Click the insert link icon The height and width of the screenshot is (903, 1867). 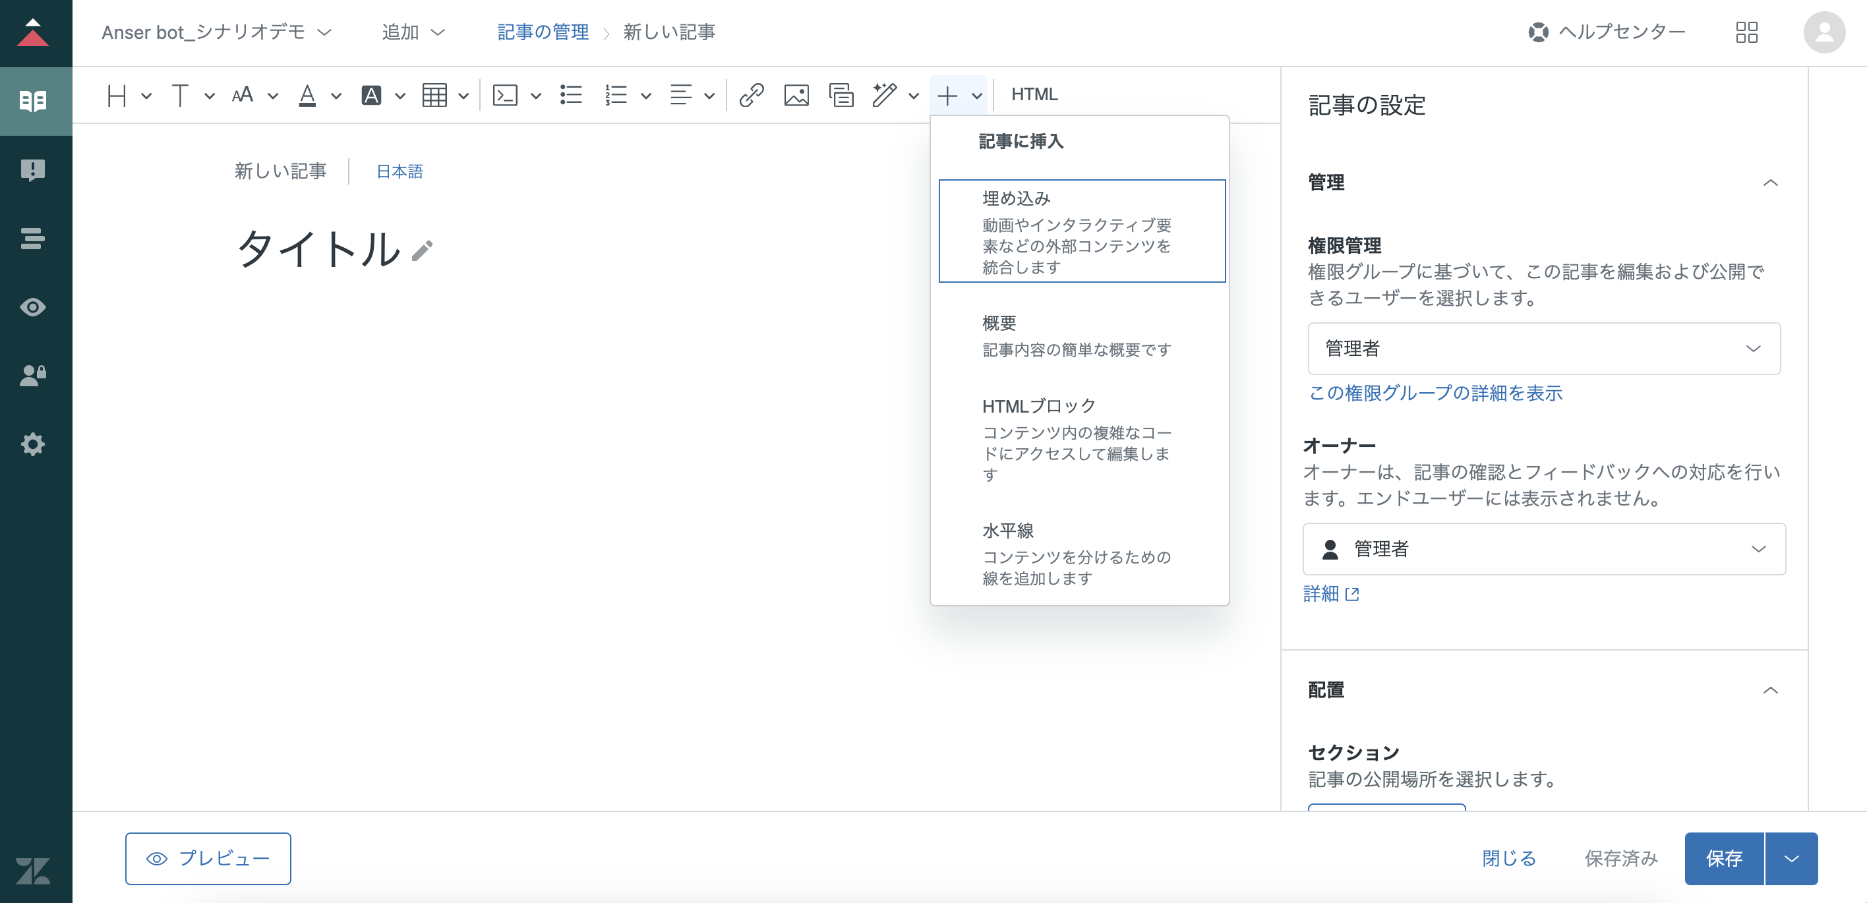coord(752,95)
